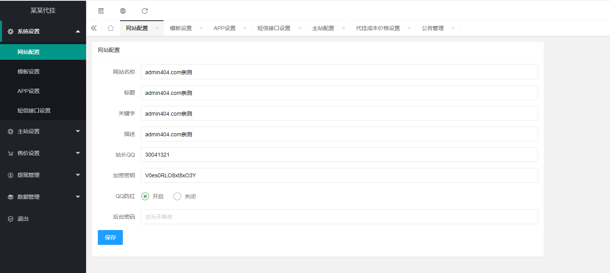This screenshot has width=610, height=273.
Task: Focus the 后台密码 input field
Action: point(339,217)
